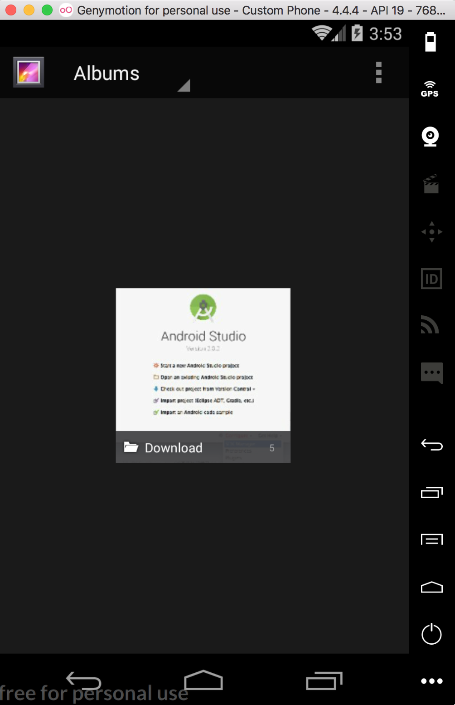Viewport: 455px width, 705px height.
Task: Open the three-dot overflow menu
Action: [379, 73]
